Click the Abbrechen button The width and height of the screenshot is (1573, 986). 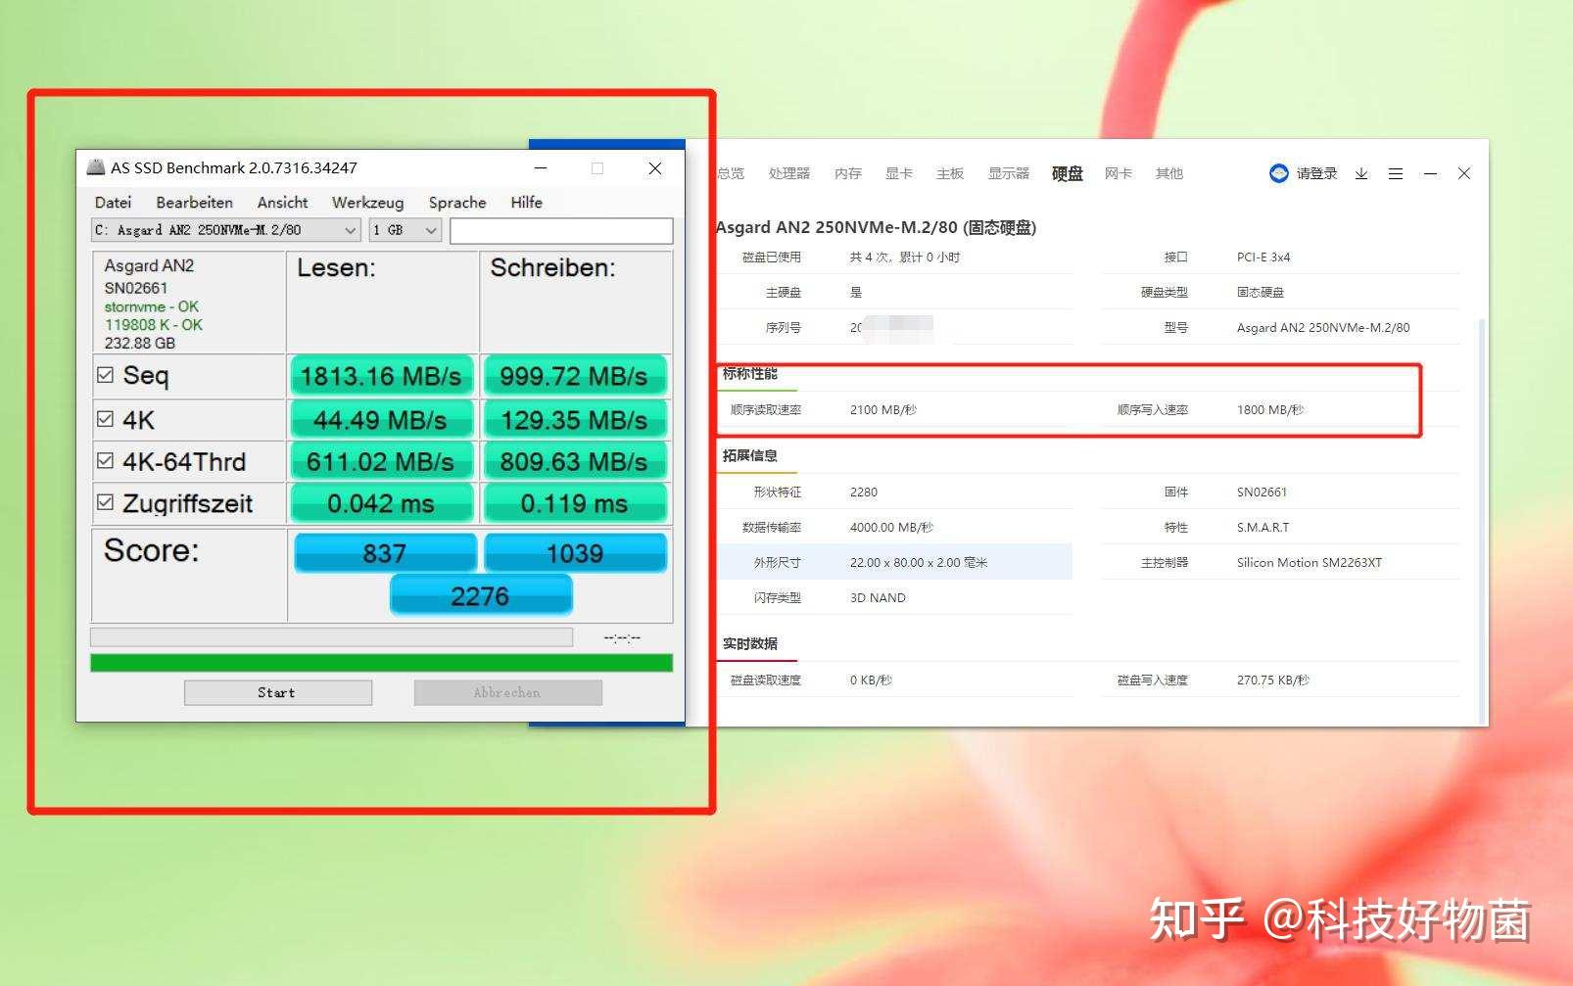point(507,692)
